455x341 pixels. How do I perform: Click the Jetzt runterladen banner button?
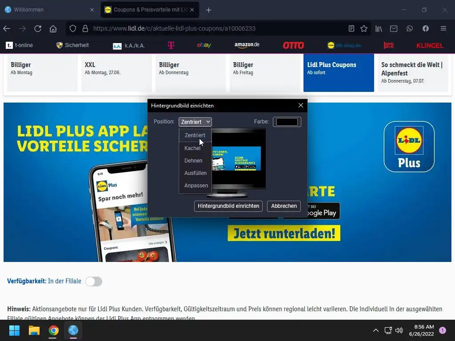tap(284, 234)
